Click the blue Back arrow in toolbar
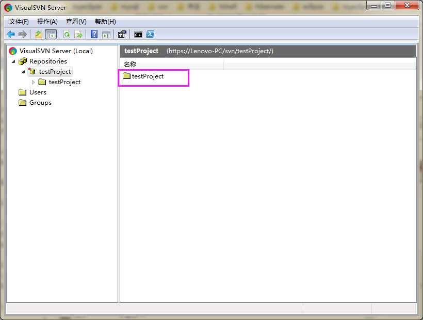The width and height of the screenshot is (423, 320). (x=11, y=34)
